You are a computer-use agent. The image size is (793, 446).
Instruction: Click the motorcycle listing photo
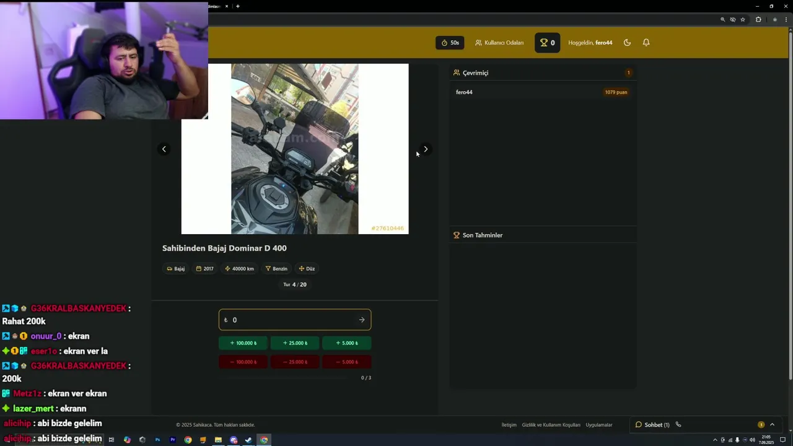pos(295,149)
